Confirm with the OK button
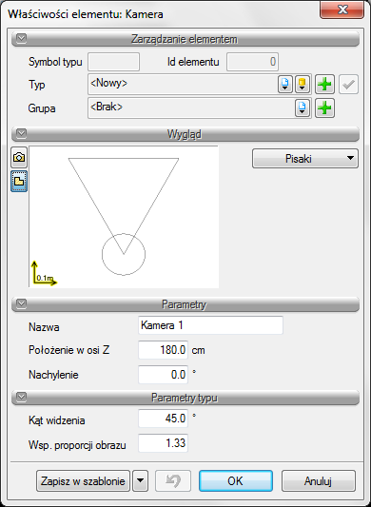371x507 pixels. point(236,480)
